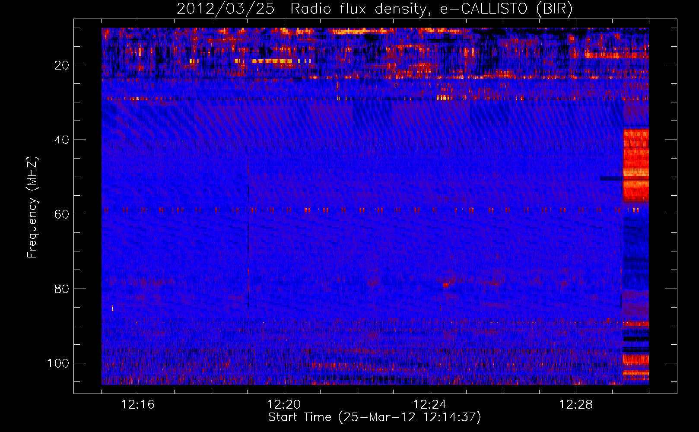
Task: Click the 12:20 time tick label
Action: pos(284,405)
